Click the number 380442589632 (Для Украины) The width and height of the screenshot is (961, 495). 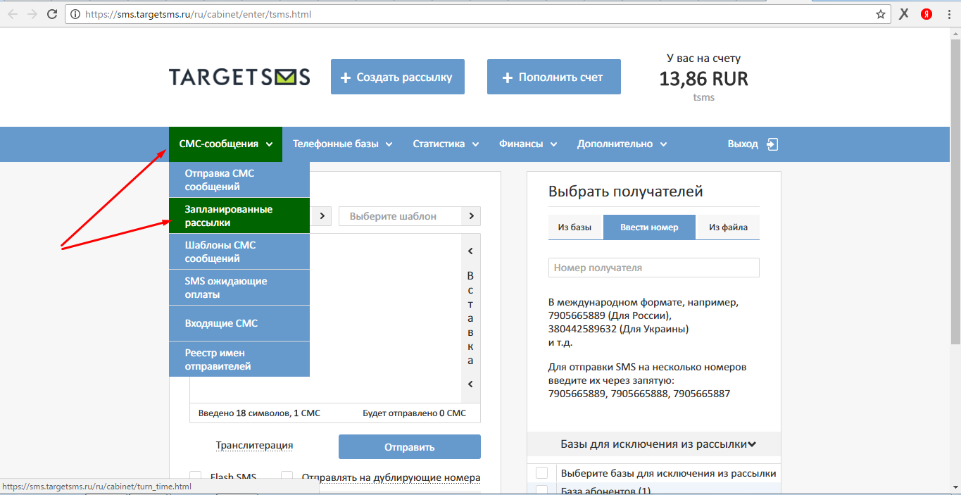click(618, 329)
